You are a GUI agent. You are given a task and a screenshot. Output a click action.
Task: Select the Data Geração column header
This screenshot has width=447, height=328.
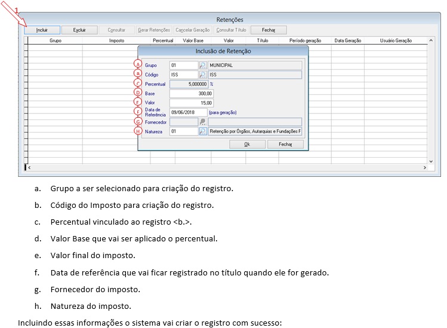tap(348, 41)
